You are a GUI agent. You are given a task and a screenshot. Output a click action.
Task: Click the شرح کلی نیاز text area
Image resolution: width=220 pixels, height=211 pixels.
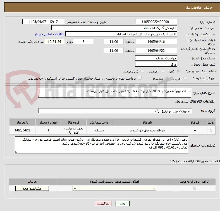(114, 93)
